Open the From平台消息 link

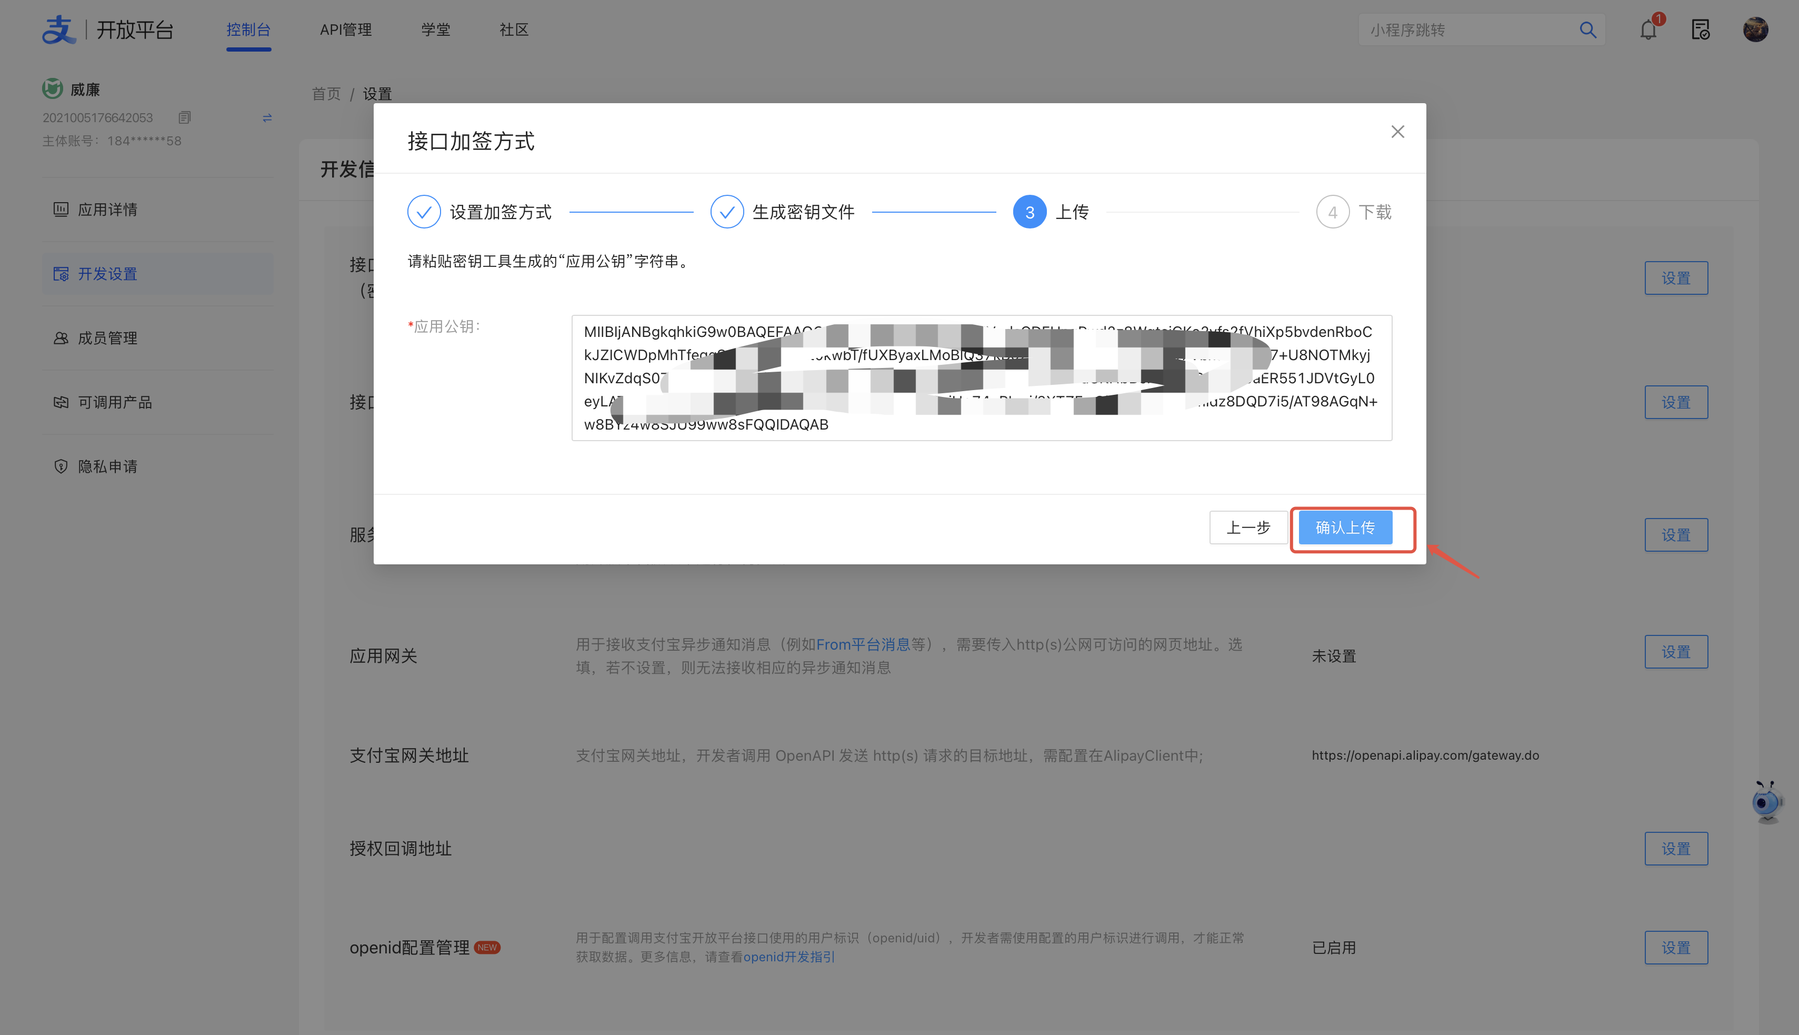click(x=863, y=645)
